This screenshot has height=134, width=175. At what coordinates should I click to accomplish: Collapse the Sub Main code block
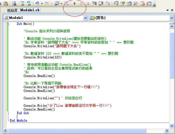[8, 24]
